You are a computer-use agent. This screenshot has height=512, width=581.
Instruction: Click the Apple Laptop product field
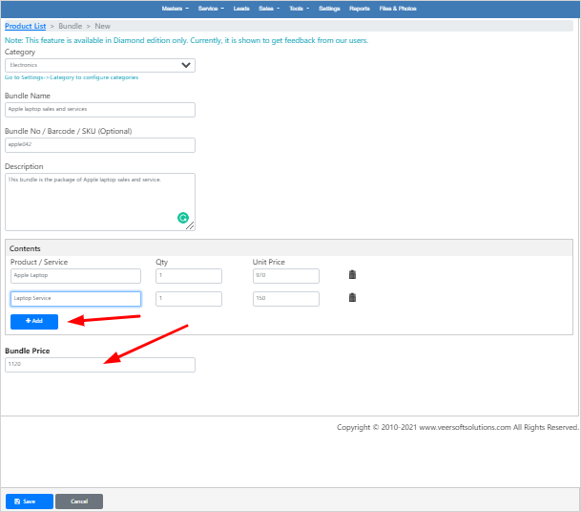(75, 276)
